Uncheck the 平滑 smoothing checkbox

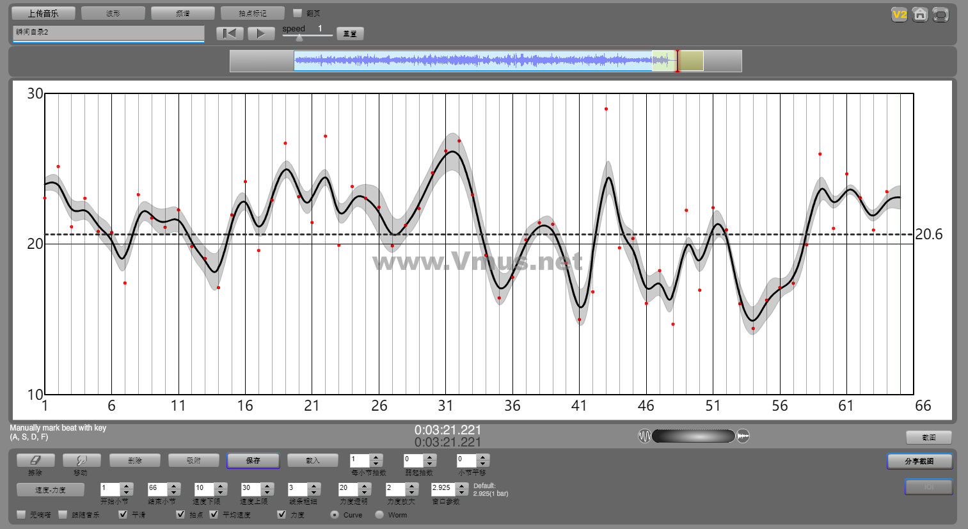tap(123, 514)
